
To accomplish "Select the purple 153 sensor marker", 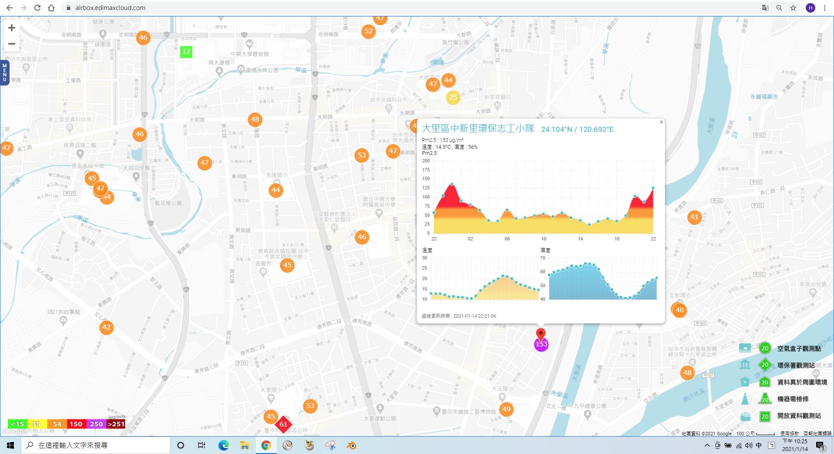I will (541, 344).
